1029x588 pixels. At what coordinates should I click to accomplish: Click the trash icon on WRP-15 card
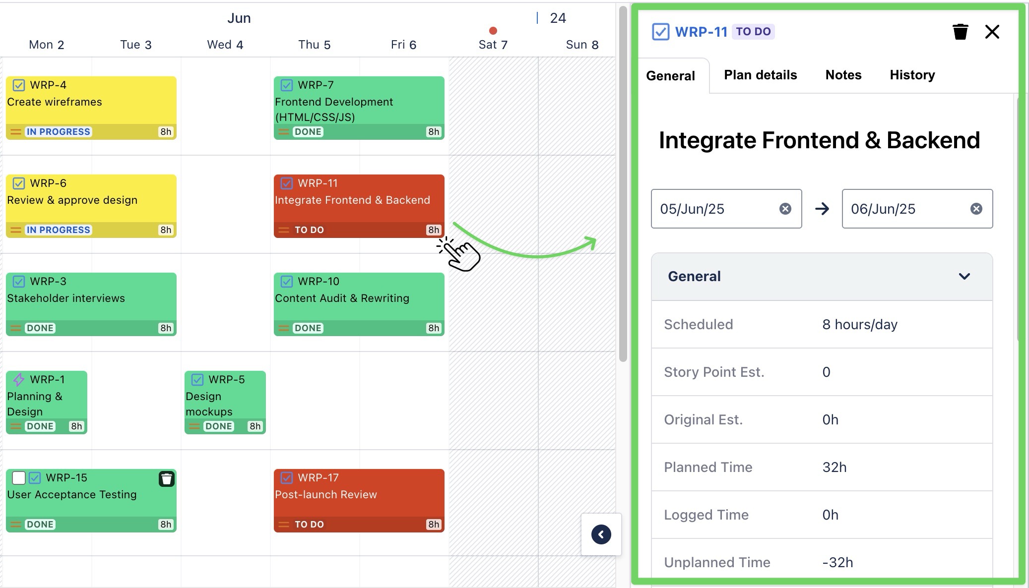pos(166,478)
